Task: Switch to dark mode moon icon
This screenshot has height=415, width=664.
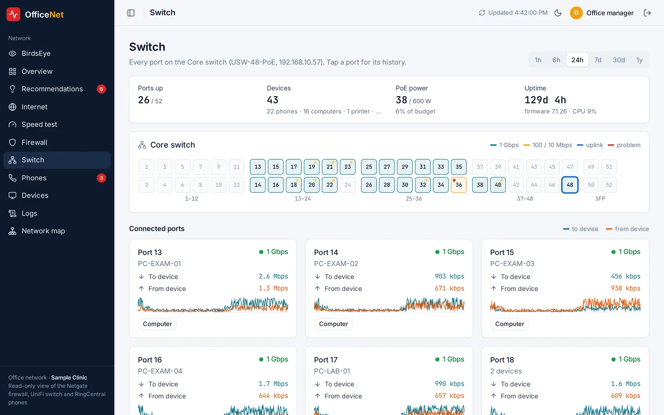Action: coord(558,13)
